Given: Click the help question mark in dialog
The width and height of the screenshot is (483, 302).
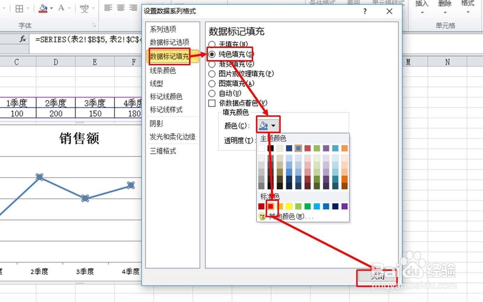Looking at the screenshot, I should click(x=365, y=12).
